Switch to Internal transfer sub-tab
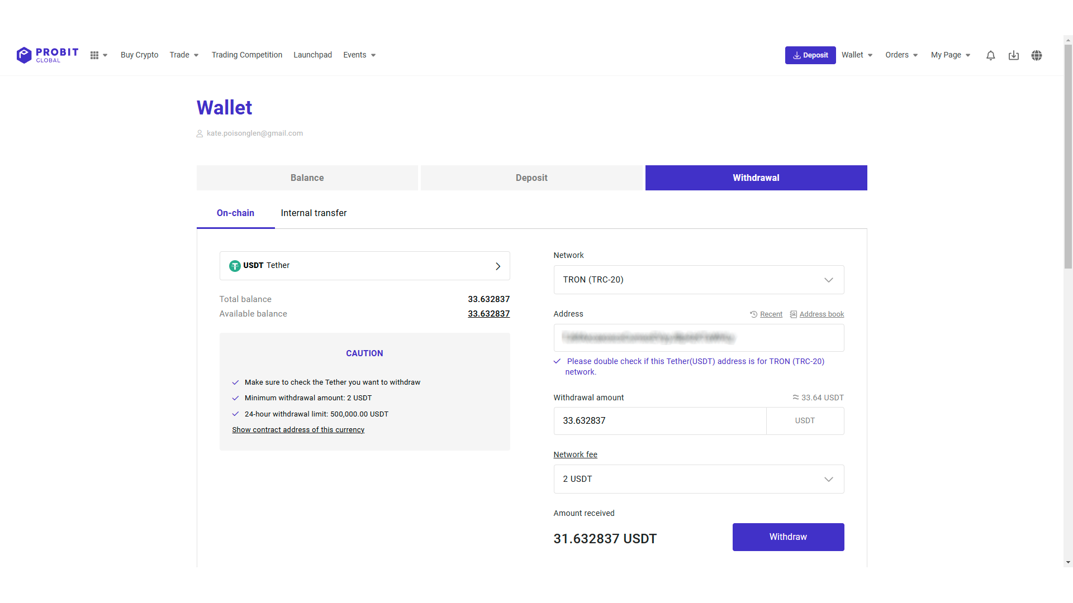Image resolution: width=1073 pixels, height=603 pixels. [x=314, y=213]
